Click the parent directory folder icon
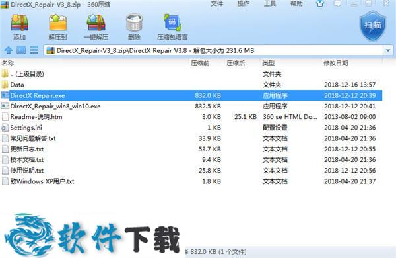The width and height of the screenshot is (396, 258). [5, 74]
